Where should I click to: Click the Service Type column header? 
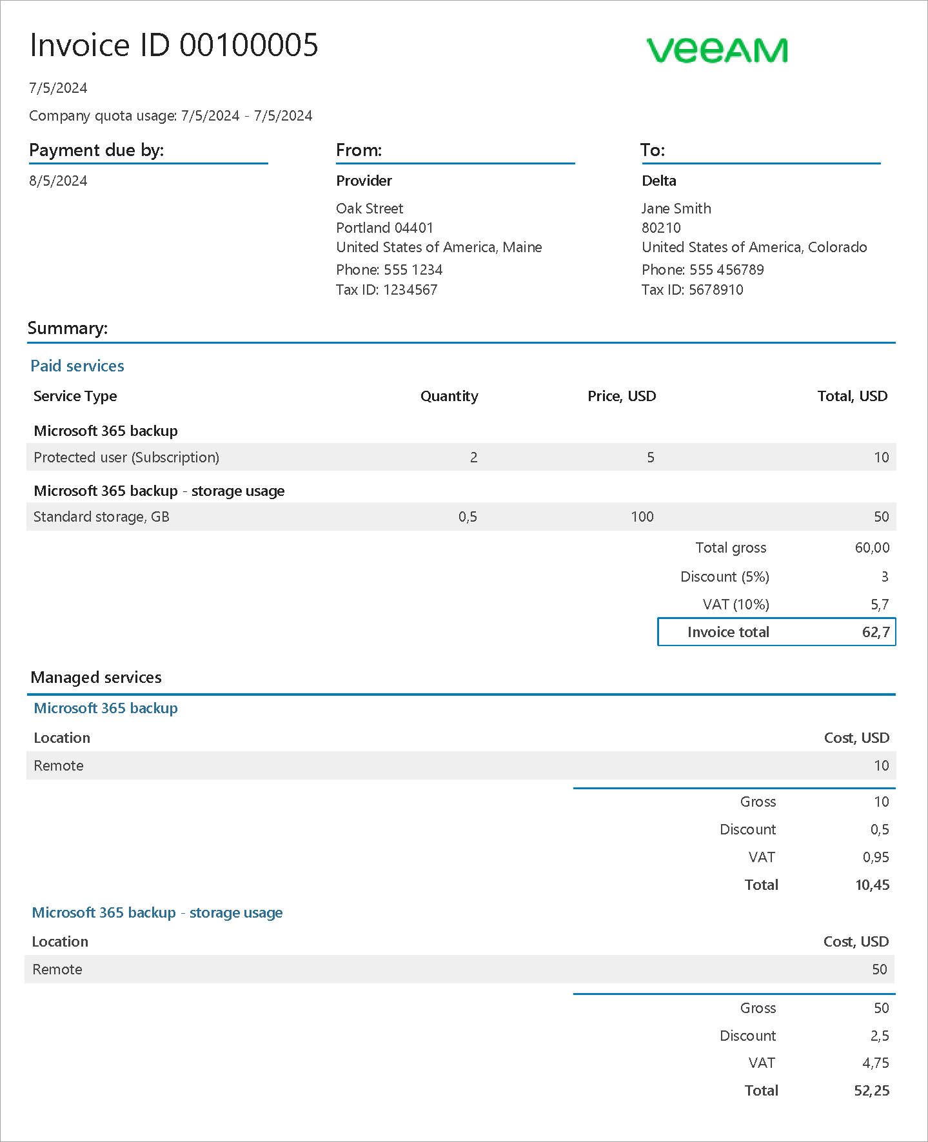[x=75, y=396]
